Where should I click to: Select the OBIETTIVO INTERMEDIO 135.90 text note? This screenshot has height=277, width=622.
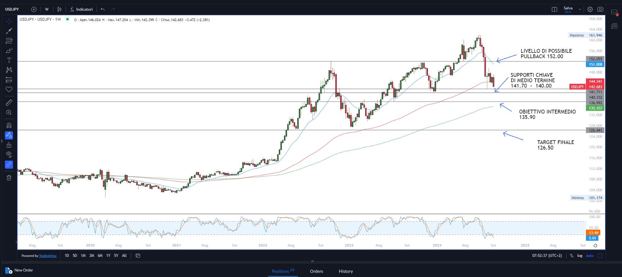[547, 114]
